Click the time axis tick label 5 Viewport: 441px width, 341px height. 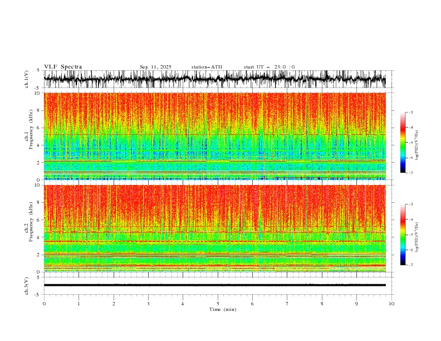click(218, 304)
